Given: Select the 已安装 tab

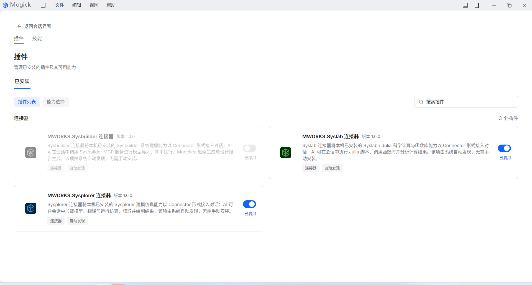Looking at the screenshot, I should [22, 81].
